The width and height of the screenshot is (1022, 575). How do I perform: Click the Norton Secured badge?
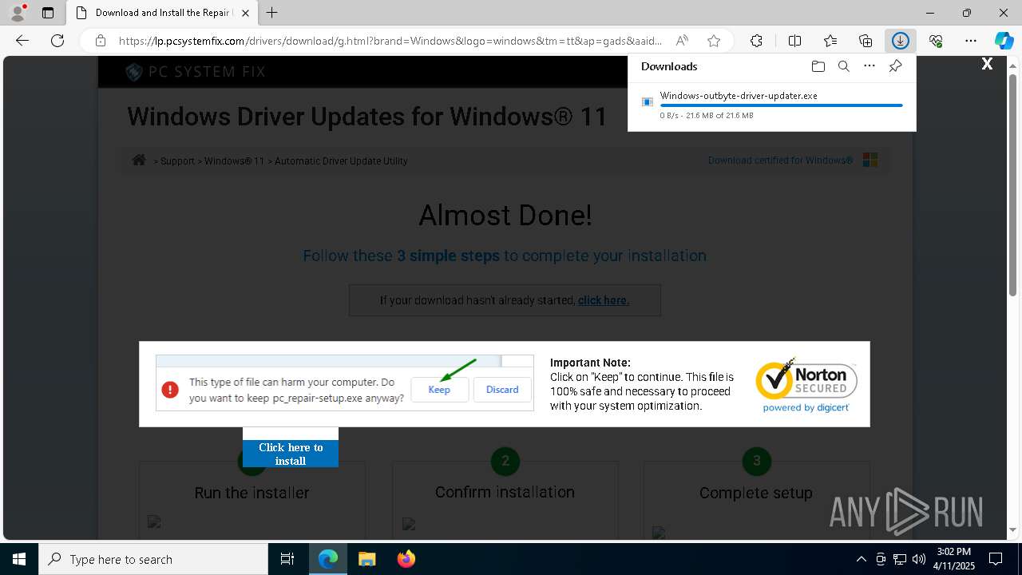(806, 385)
